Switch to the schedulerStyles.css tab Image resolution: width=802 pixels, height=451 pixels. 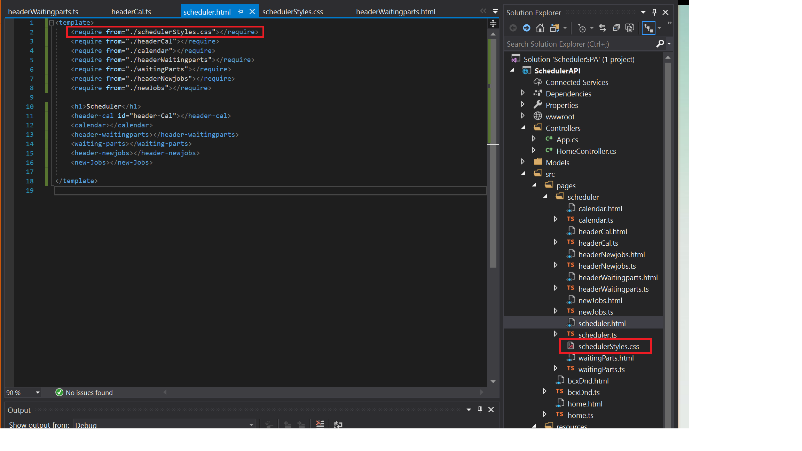pyautogui.click(x=293, y=12)
